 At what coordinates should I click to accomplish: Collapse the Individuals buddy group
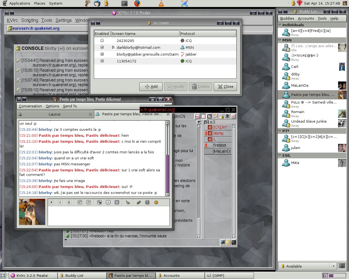click(x=280, y=25)
